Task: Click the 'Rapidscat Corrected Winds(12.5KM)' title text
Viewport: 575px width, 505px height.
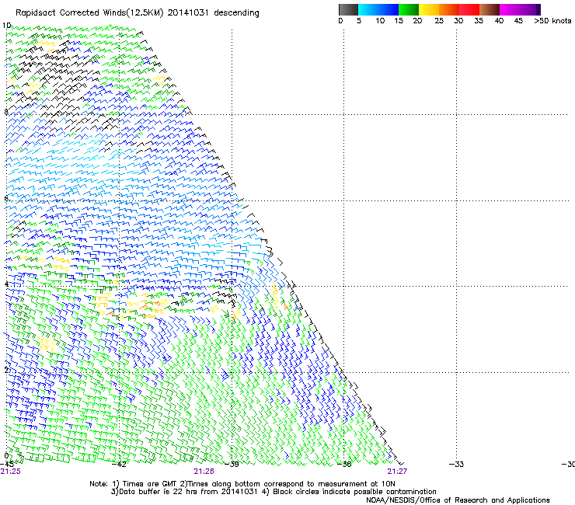Action: 90,13
